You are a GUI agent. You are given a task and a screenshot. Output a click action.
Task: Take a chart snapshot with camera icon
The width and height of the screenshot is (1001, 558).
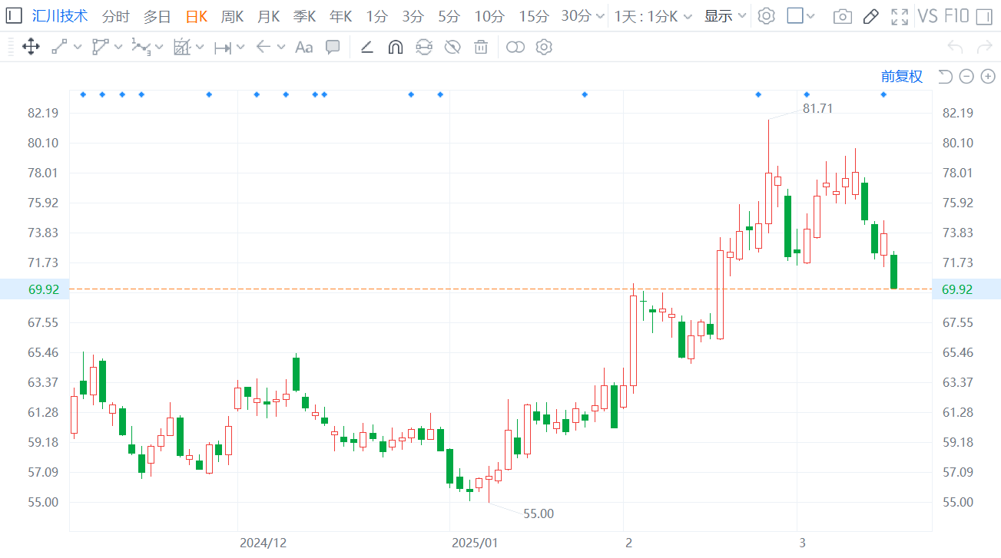point(843,16)
